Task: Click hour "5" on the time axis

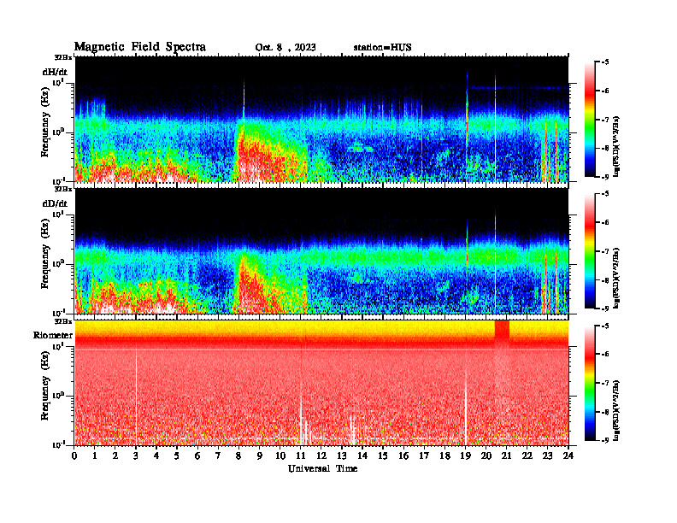Action: point(177,455)
